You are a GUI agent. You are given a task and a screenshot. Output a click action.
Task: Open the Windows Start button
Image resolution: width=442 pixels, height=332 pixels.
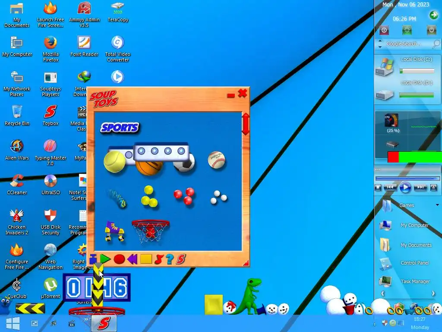13,323
